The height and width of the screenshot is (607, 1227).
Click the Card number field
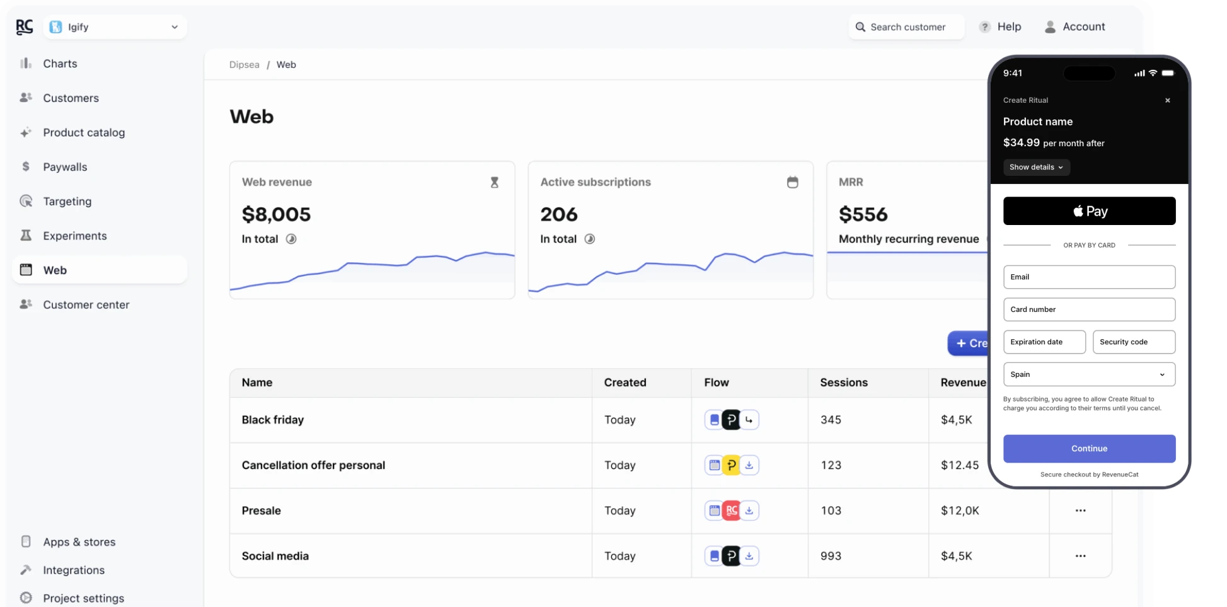(1090, 309)
